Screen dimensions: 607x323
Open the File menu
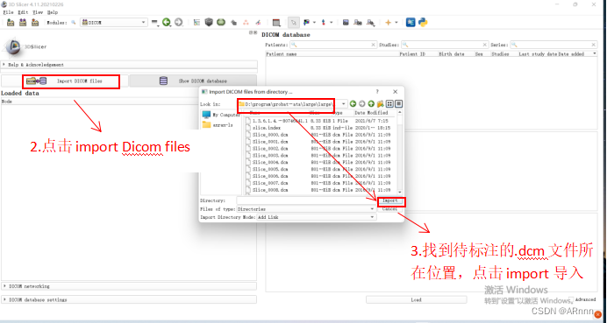[x=8, y=12]
